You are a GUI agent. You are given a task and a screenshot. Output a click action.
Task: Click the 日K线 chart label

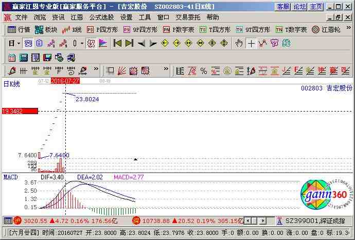(12, 84)
